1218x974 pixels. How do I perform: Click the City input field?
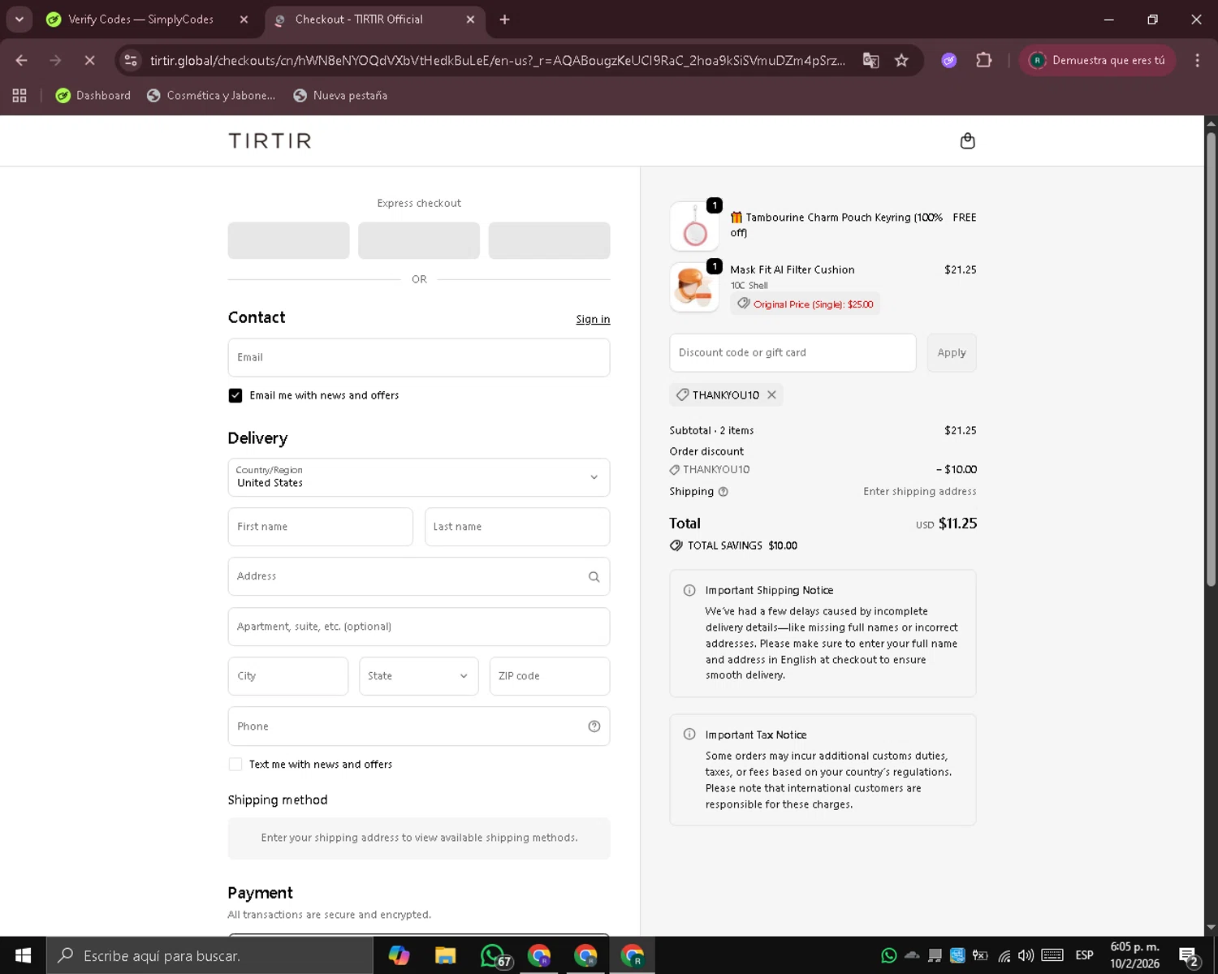[288, 676]
